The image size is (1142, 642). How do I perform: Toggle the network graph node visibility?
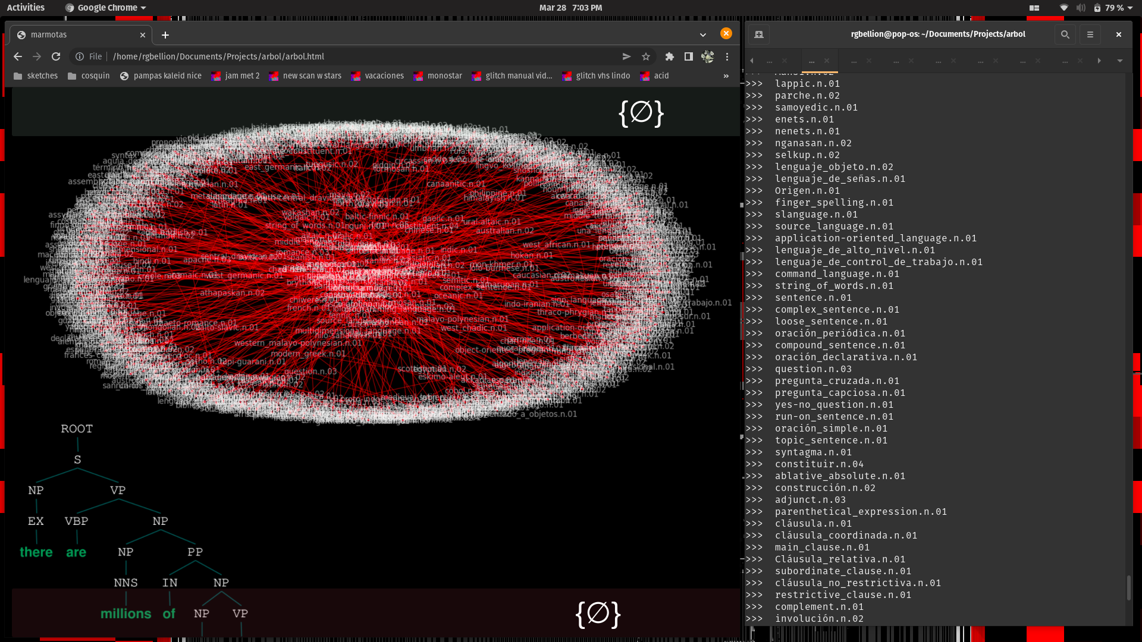click(641, 113)
